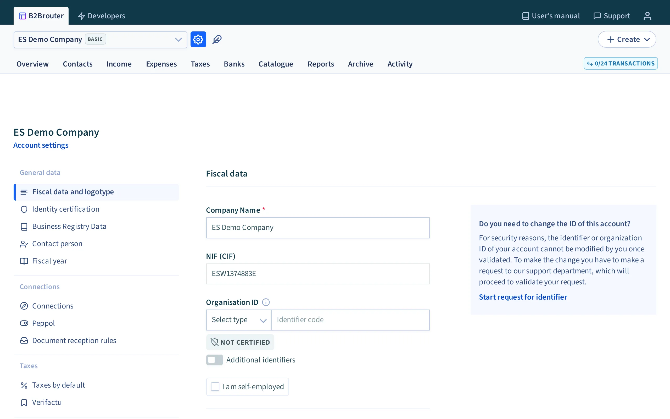The height and width of the screenshot is (419, 670).
Task: Click the Account settings link
Action: point(41,145)
